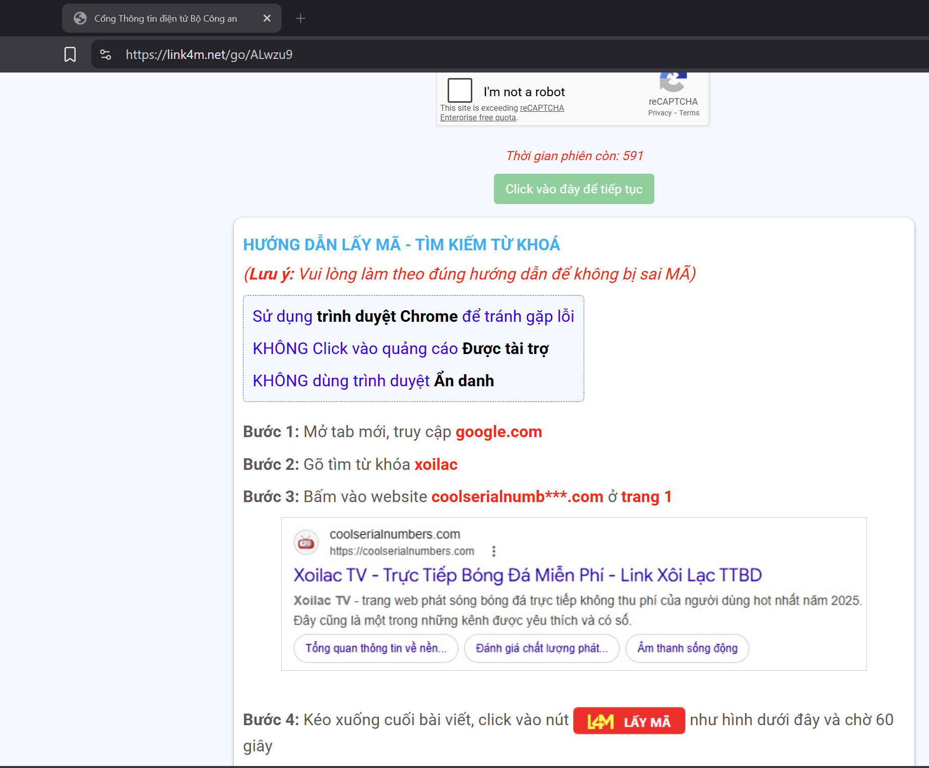Click the coolserialnumbers site favicon
Image resolution: width=929 pixels, height=768 pixels.
306,542
